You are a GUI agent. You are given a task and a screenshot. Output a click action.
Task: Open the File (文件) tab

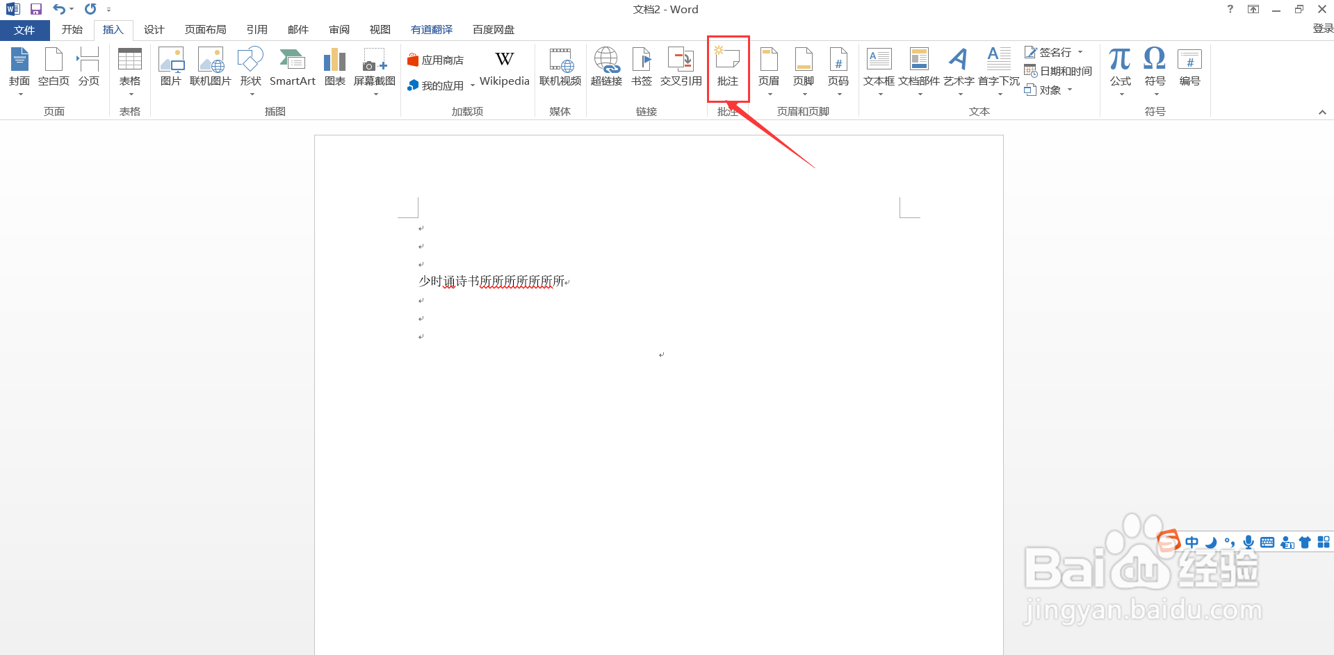[x=24, y=30]
